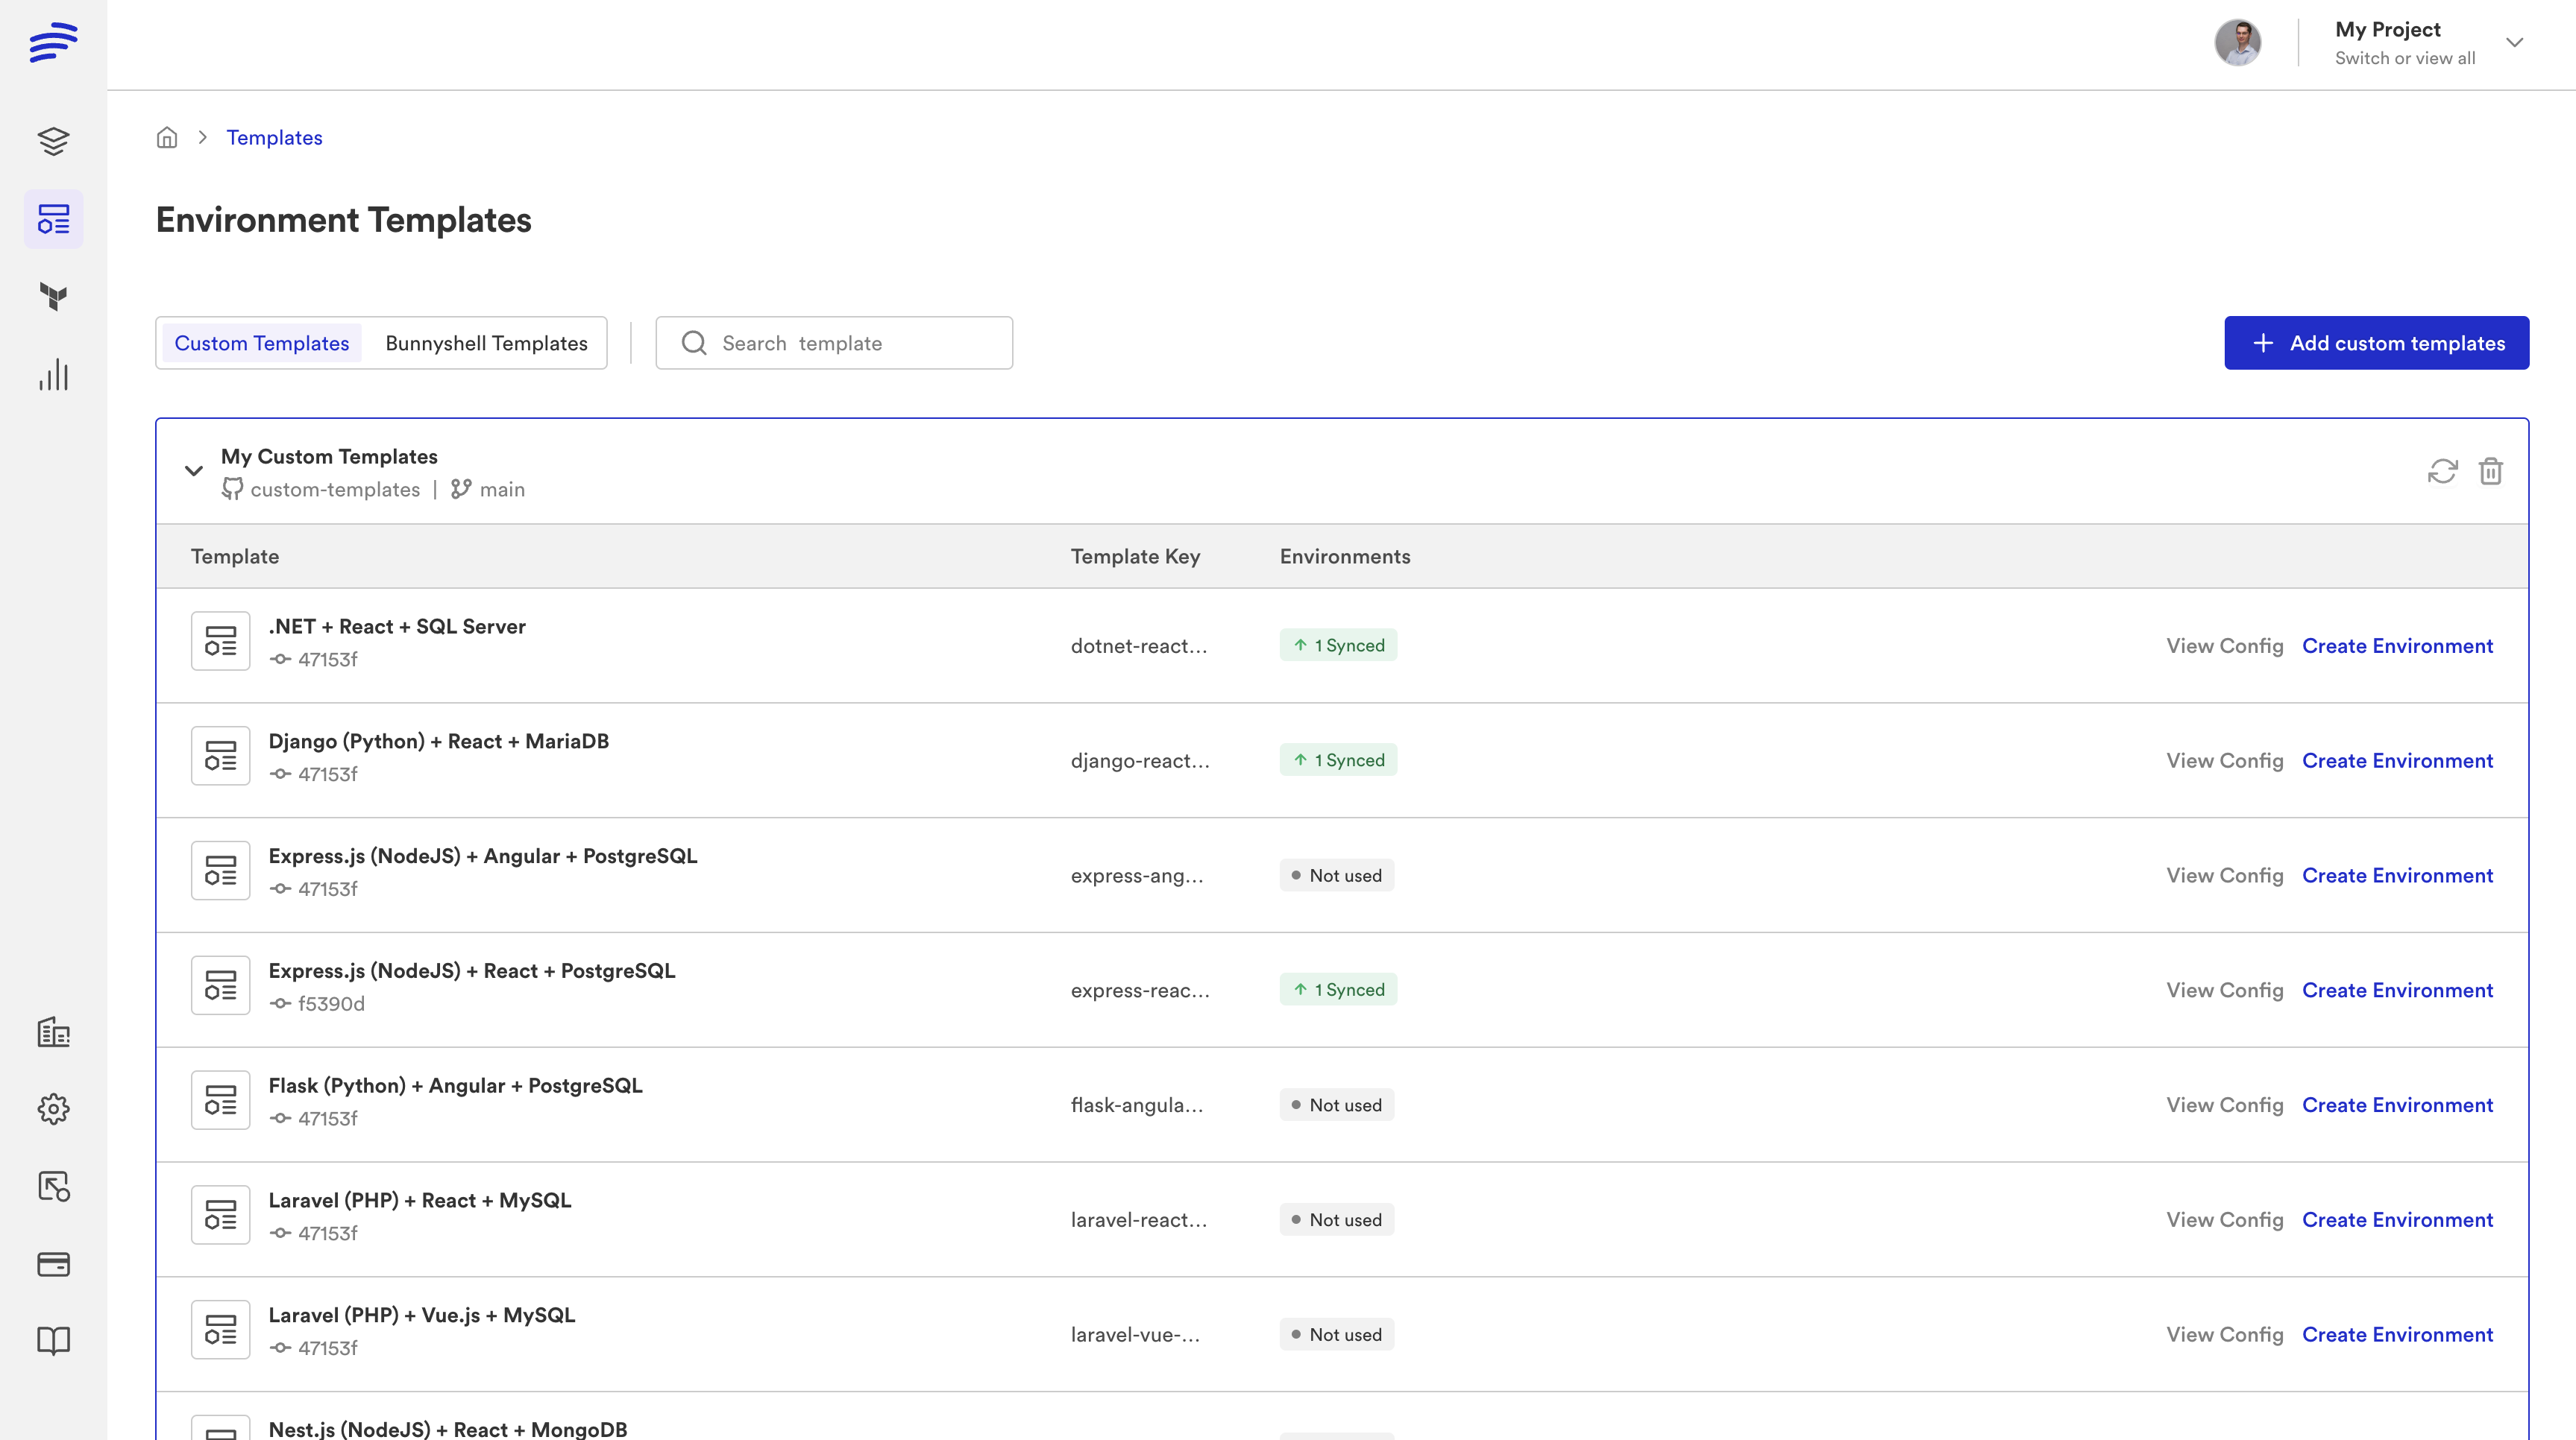This screenshot has width=2576, height=1440.
Task: Delete My Custom Templates with trash icon
Action: click(x=2490, y=470)
